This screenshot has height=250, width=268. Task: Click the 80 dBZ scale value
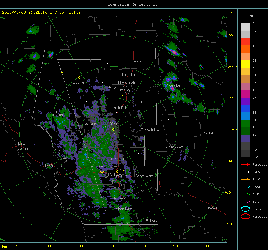(x=254, y=23)
